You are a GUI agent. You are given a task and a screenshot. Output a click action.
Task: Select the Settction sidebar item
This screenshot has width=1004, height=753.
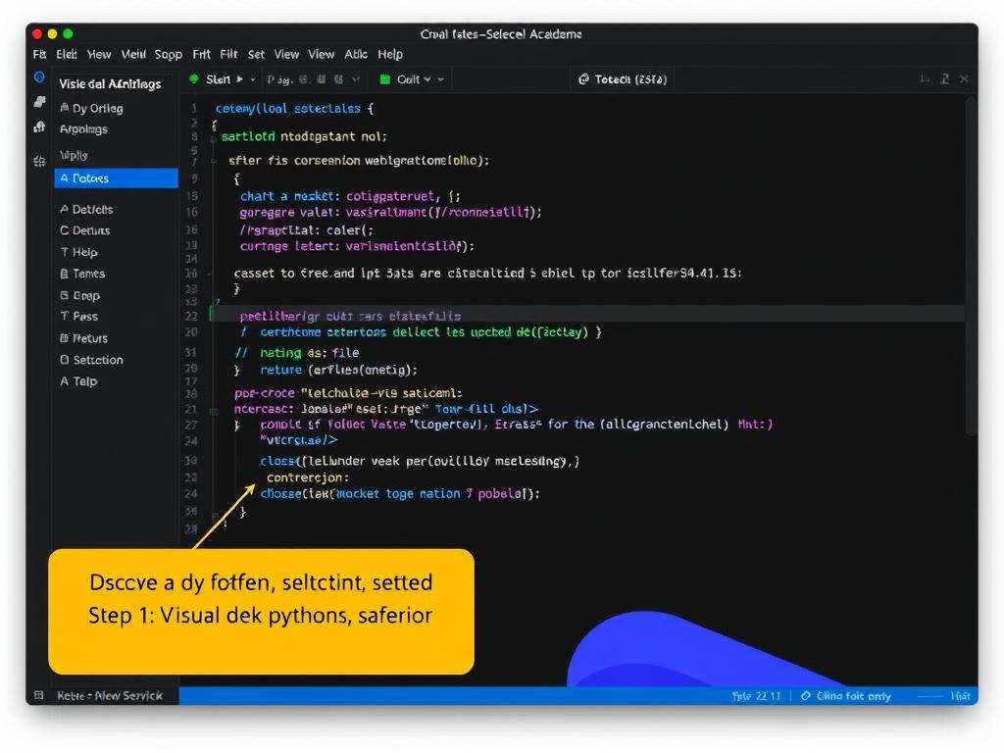click(98, 360)
